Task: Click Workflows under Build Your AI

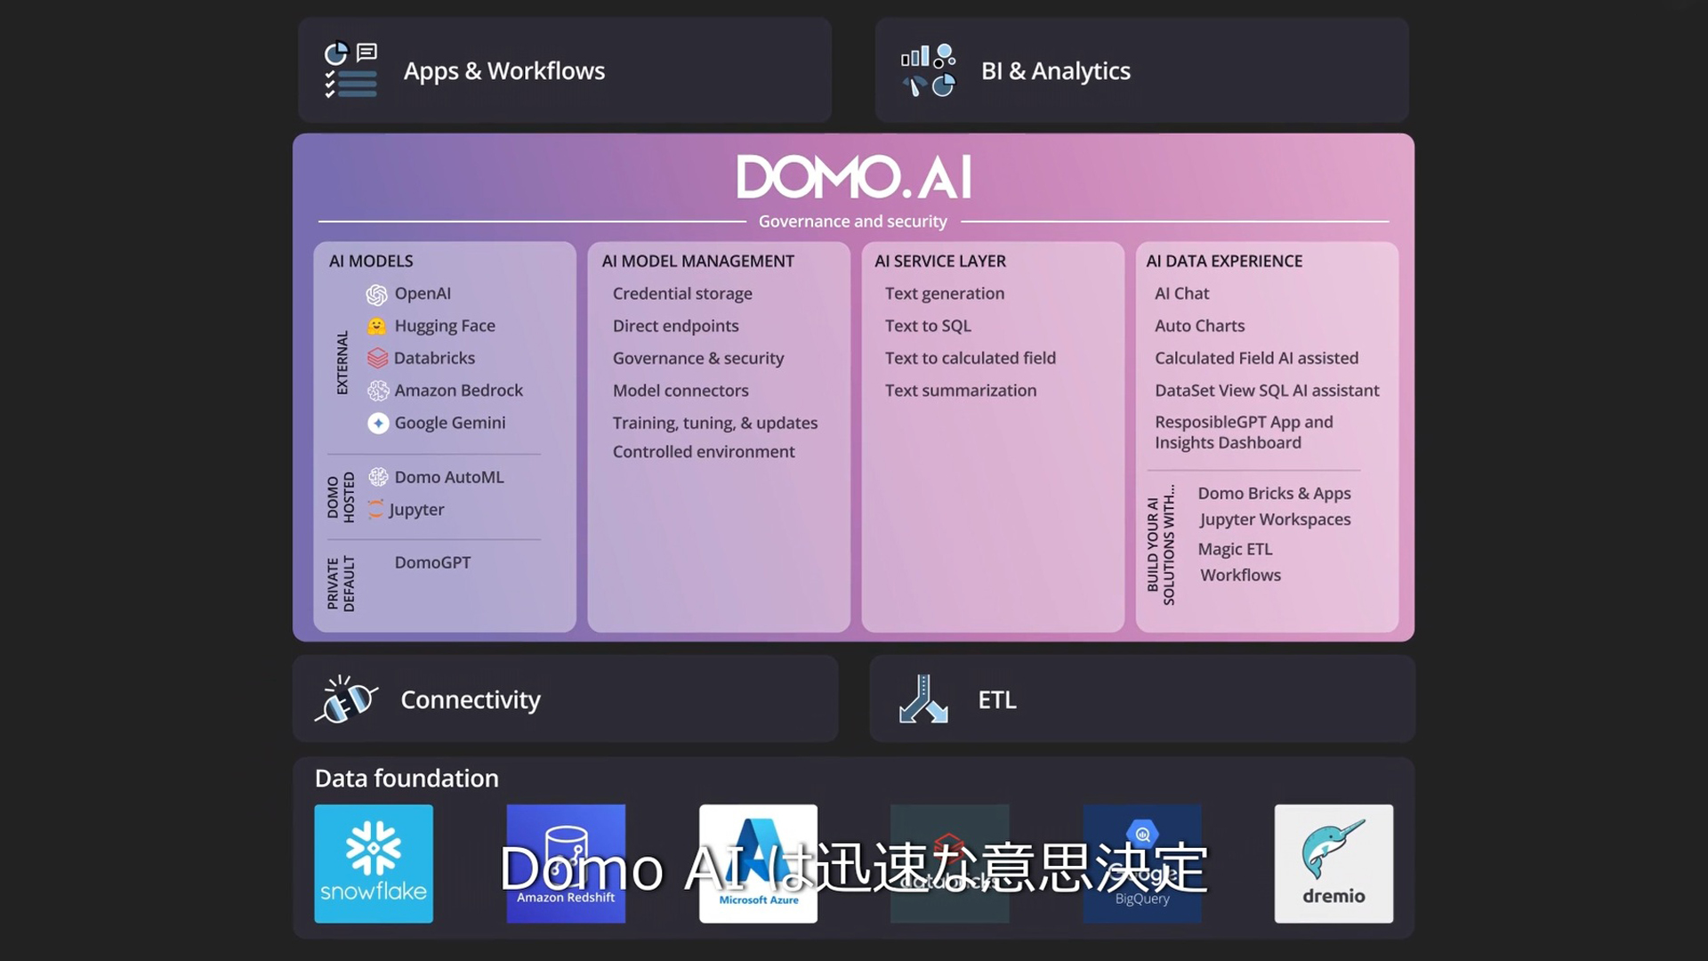Action: coord(1241,575)
